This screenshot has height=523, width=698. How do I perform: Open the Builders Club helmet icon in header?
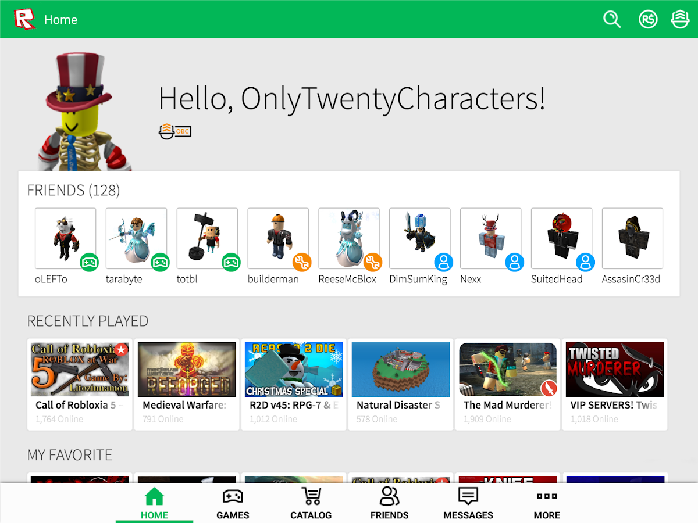(x=680, y=19)
